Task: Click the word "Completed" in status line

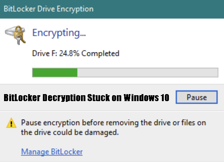Action: pyautogui.click(x=100, y=54)
